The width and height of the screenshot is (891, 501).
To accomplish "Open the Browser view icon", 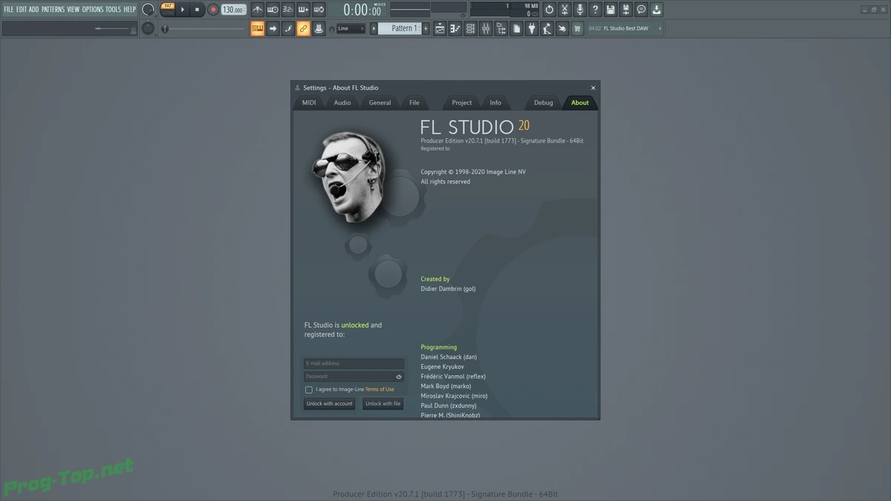I will click(x=501, y=28).
